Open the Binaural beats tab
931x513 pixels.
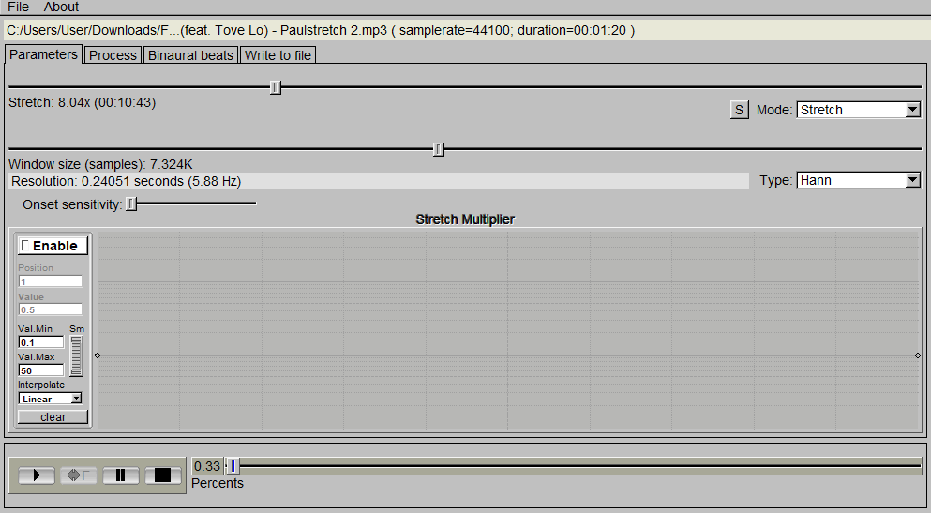click(x=190, y=55)
